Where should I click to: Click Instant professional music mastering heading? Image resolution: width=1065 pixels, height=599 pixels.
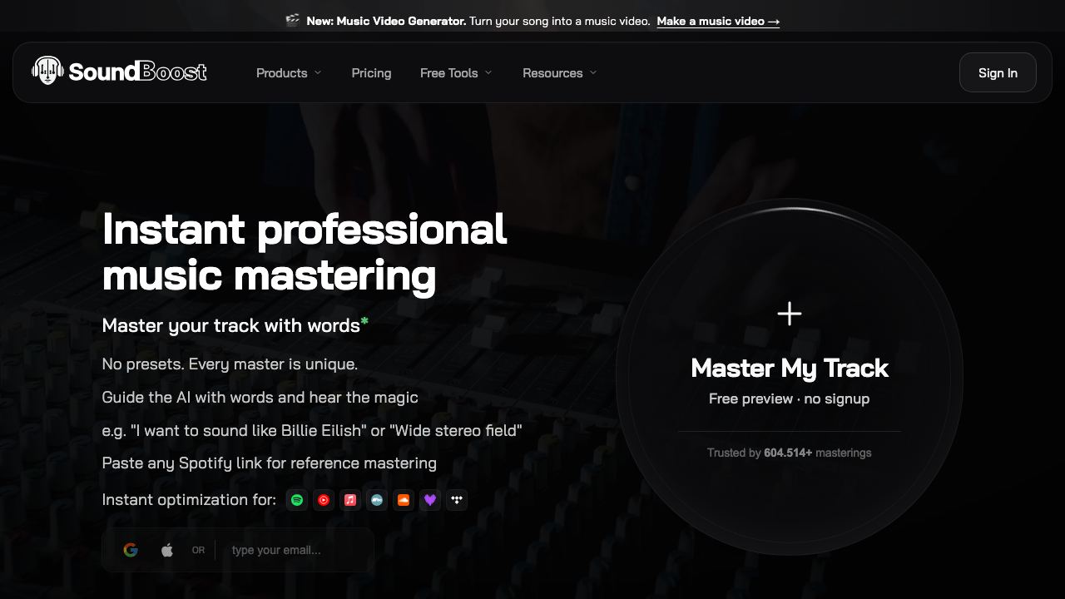304,251
